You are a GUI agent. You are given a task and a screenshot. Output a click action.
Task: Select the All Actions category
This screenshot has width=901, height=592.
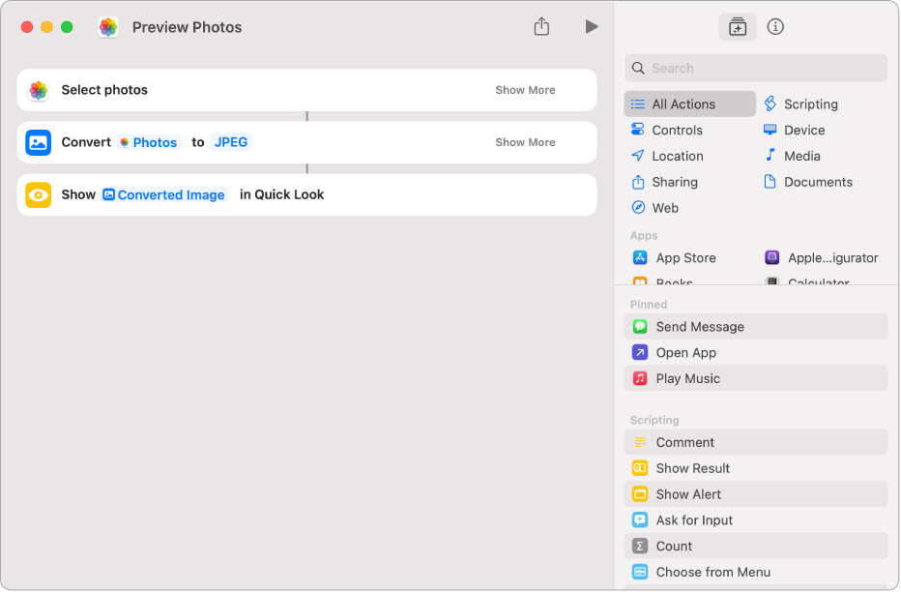click(690, 104)
